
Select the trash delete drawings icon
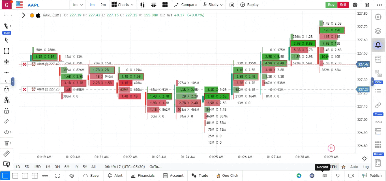(x=7, y=143)
